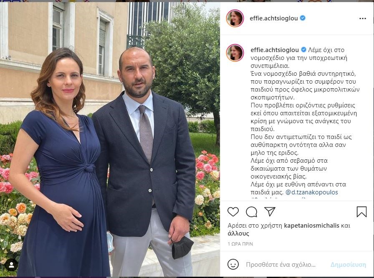Click the verified badge beside header username

pos(303,18)
